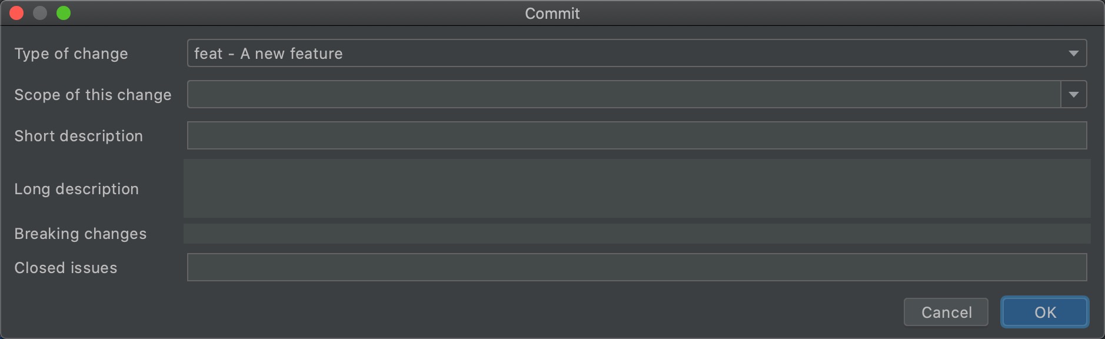Close the Commit window with red button
The image size is (1105, 339).
click(x=16, y=13)
